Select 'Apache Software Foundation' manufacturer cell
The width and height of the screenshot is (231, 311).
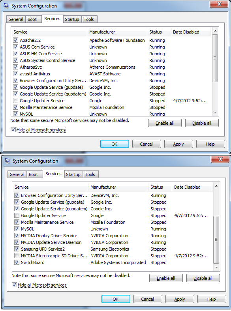coord(117,40)
